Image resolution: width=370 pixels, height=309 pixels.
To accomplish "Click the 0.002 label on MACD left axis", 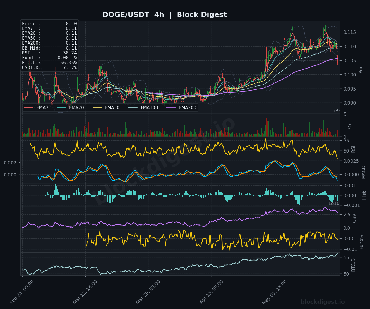I will (10, 163).
